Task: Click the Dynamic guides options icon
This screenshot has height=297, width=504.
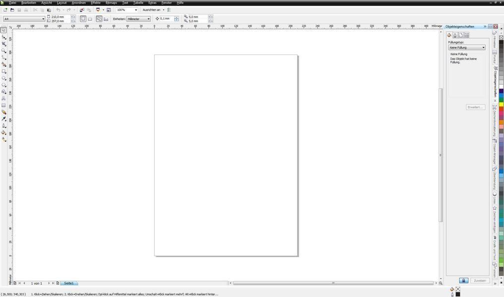Action: pyautogui.click(x=169, y=10)
